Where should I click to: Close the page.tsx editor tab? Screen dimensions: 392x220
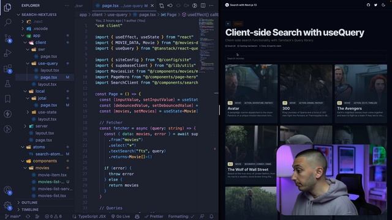(x=153, y=5)
